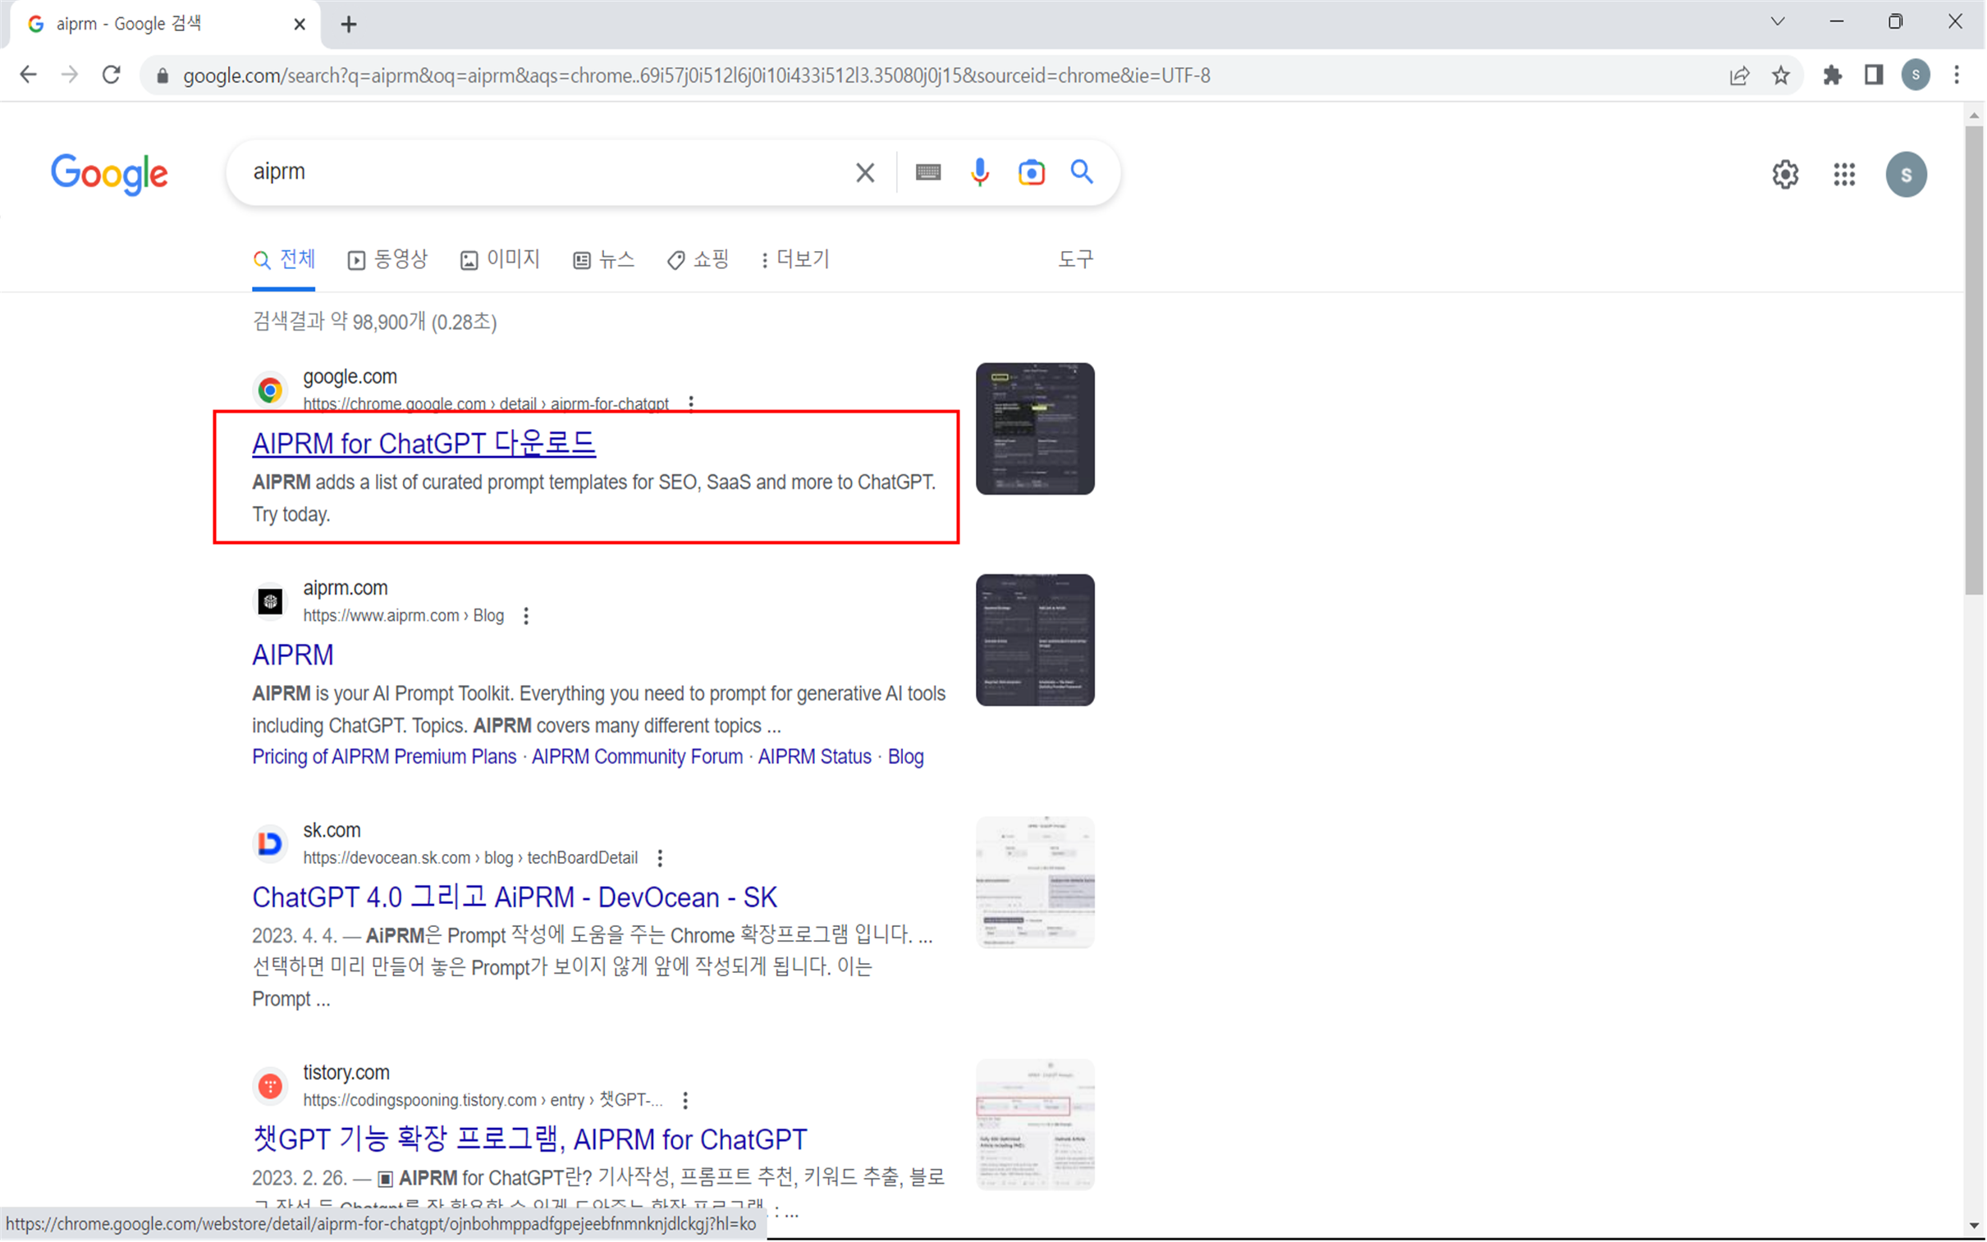The height and width of the screenshot is (1242, 1987).
Task: Click the Google search input field
Action: (543, 172)
